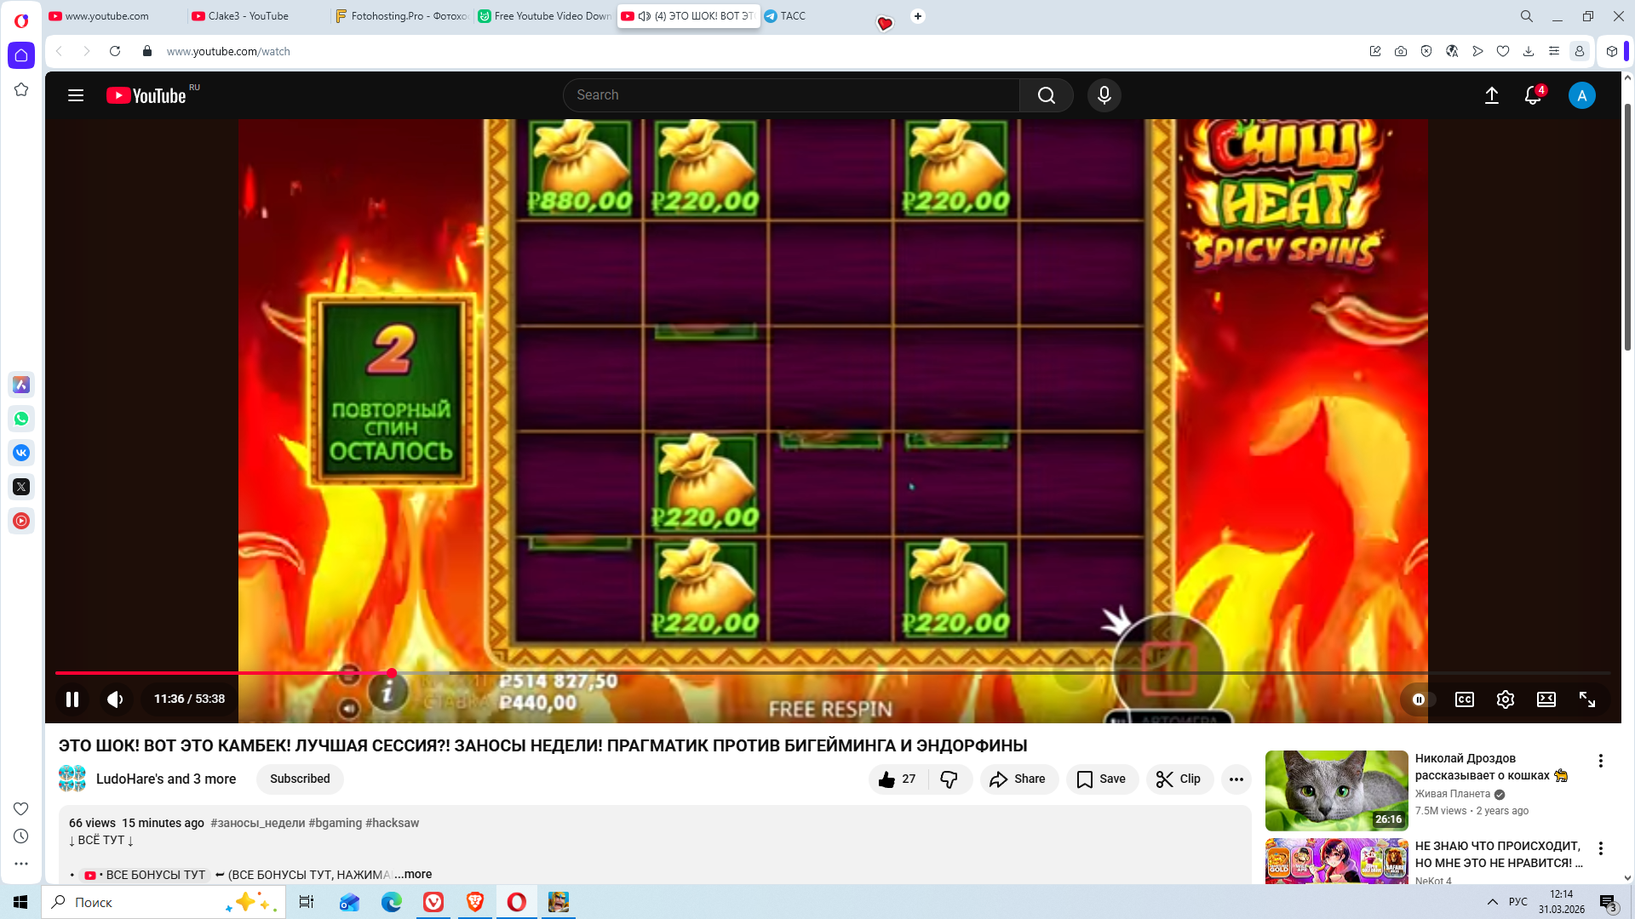Dislike the video
1635x919 pixels.
(x=949, y=779)
